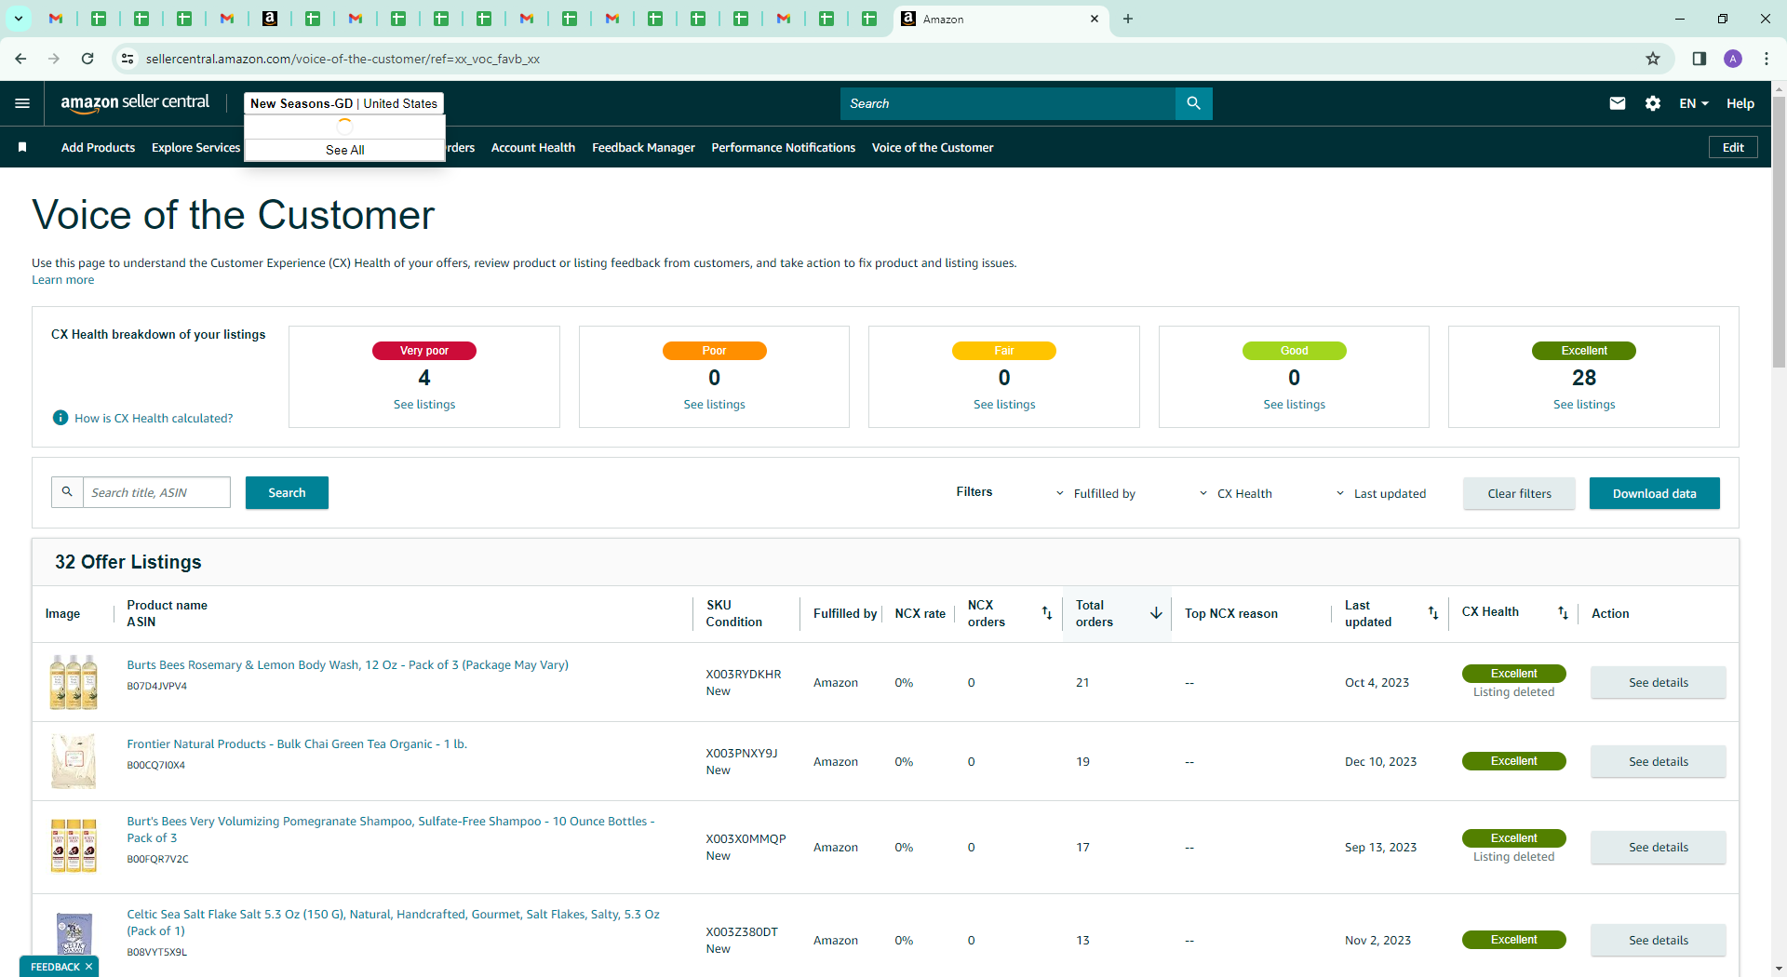Image resolution: width=1787 pixels, height=977 pixels.
Task: Bookmark this page with the star icon
Action: click(x=1653, y=59)
